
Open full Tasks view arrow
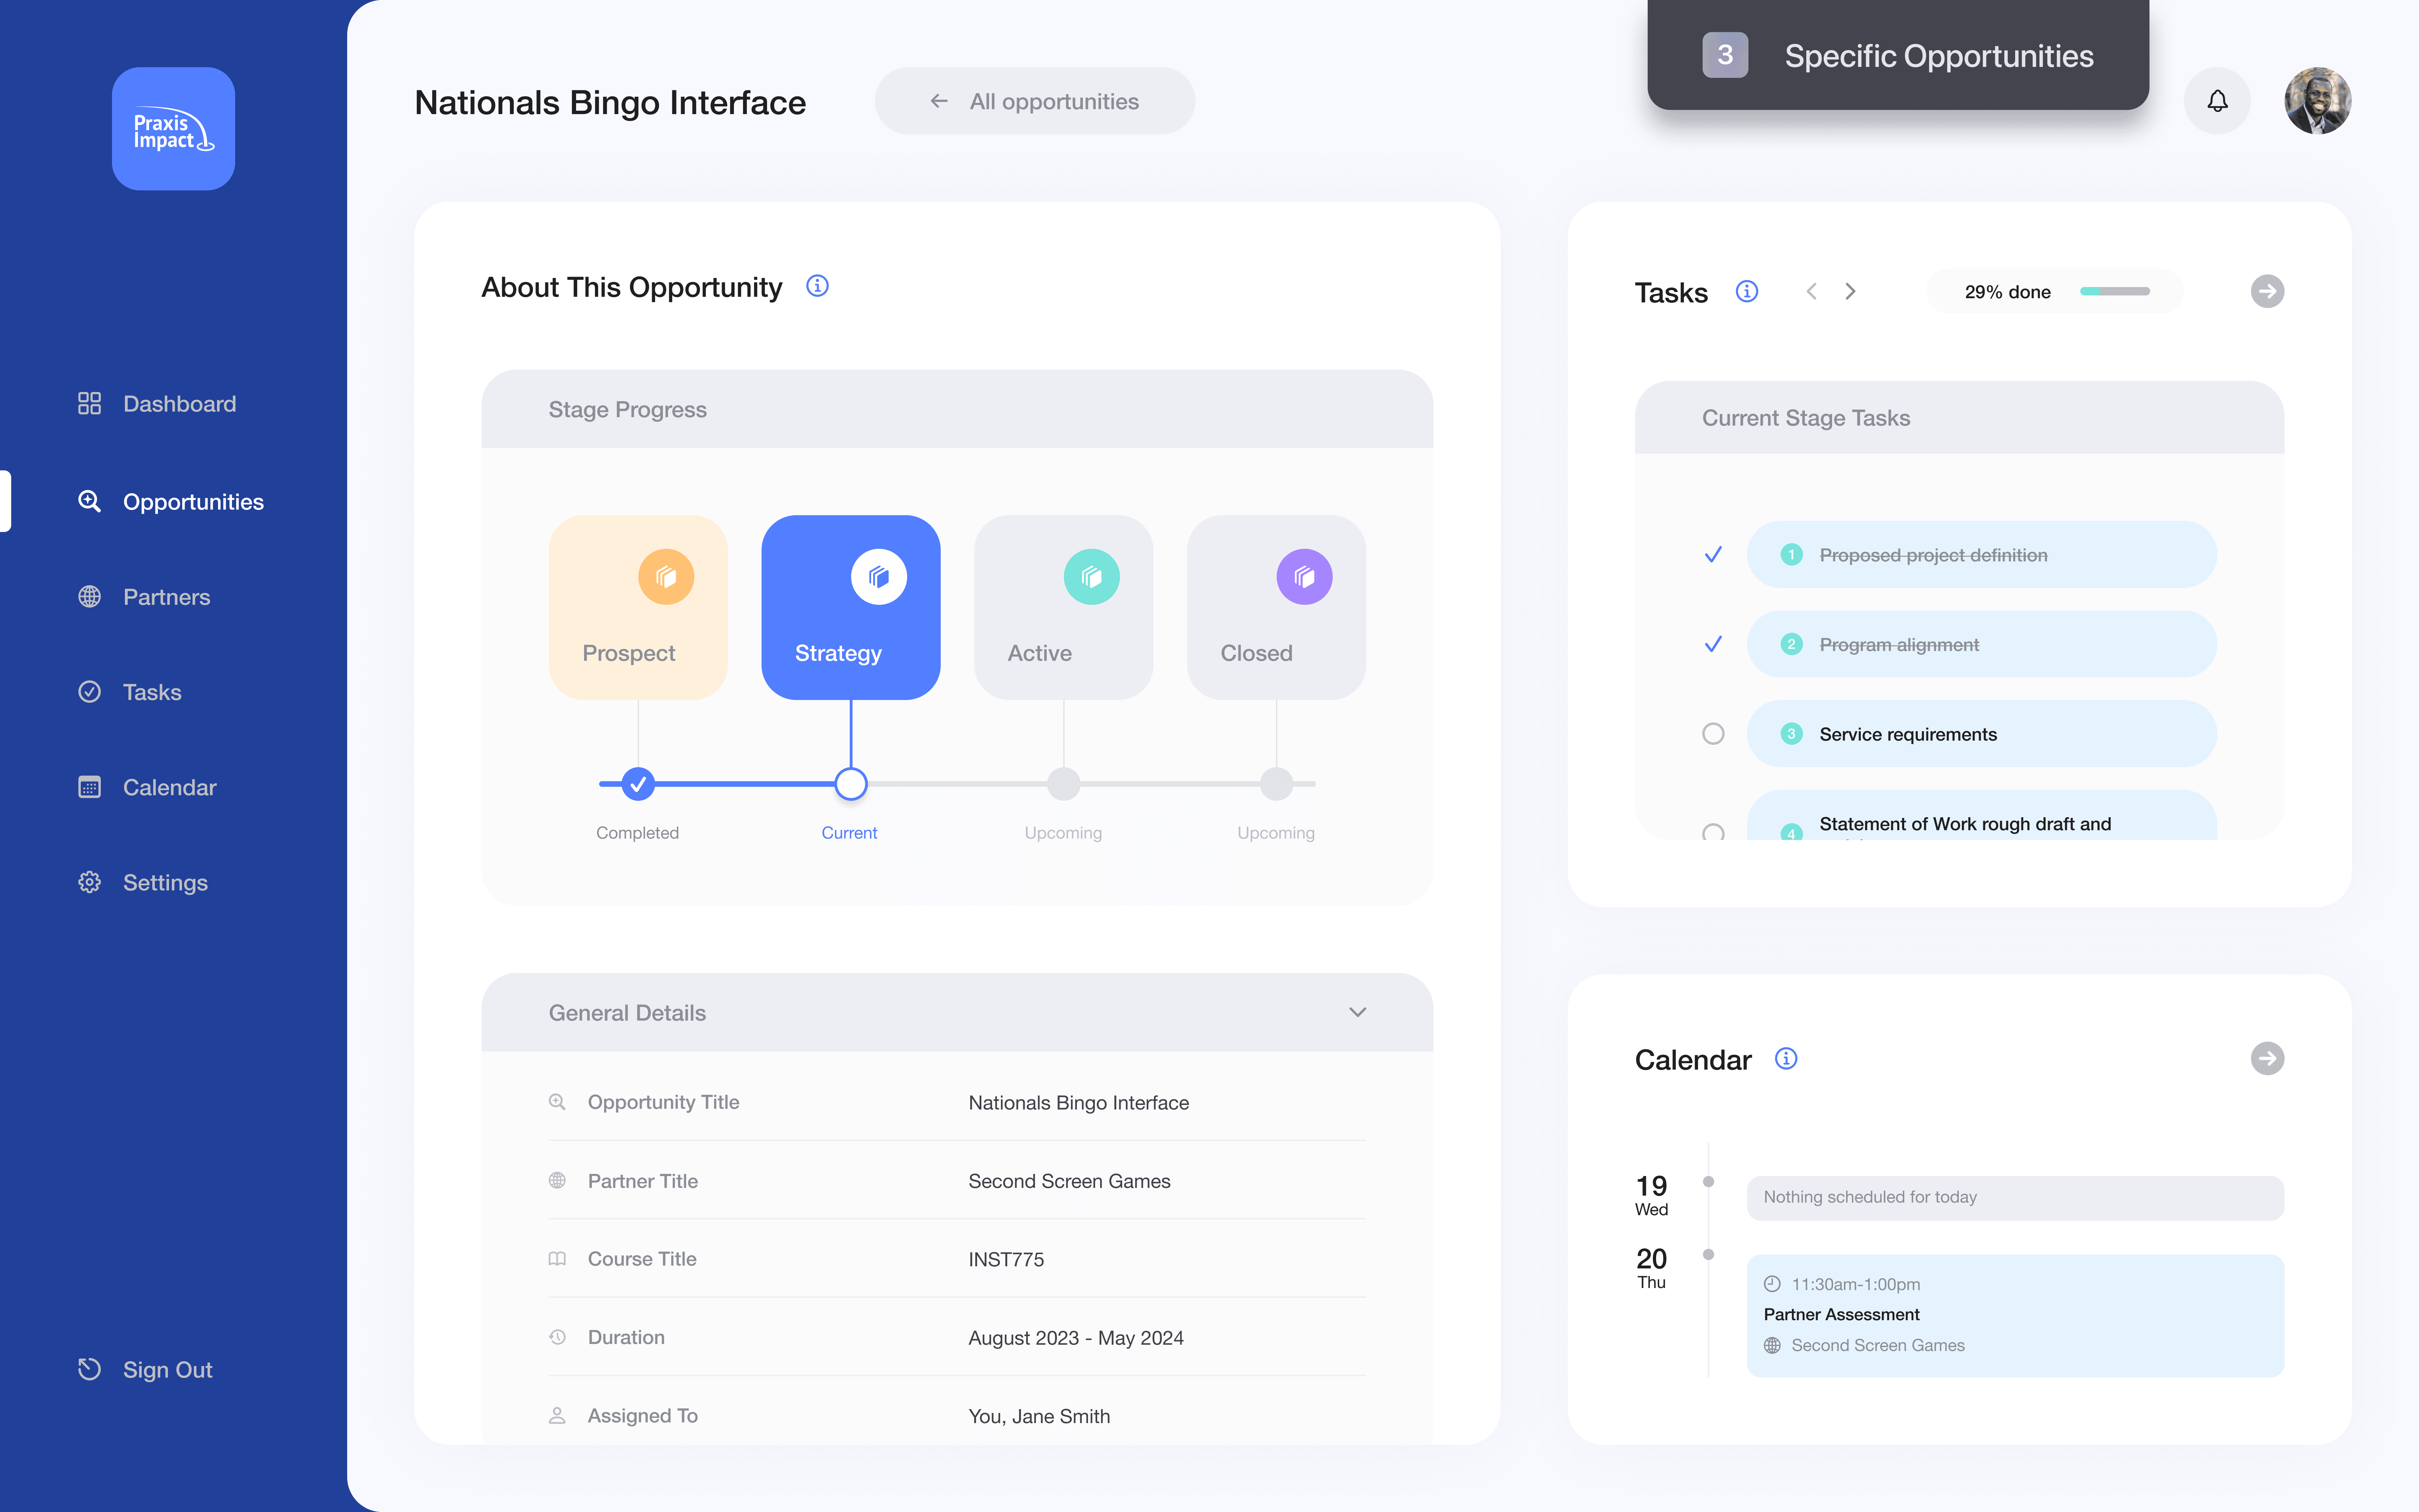pyautogui.click(x=2267, y=291)
